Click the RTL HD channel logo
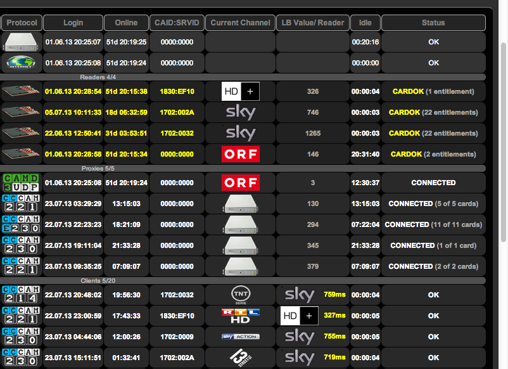 coord(240,316)
